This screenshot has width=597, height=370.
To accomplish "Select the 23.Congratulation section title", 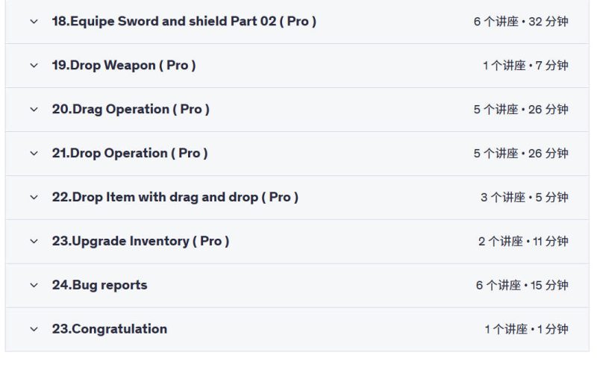I will [x=110, y=329].
